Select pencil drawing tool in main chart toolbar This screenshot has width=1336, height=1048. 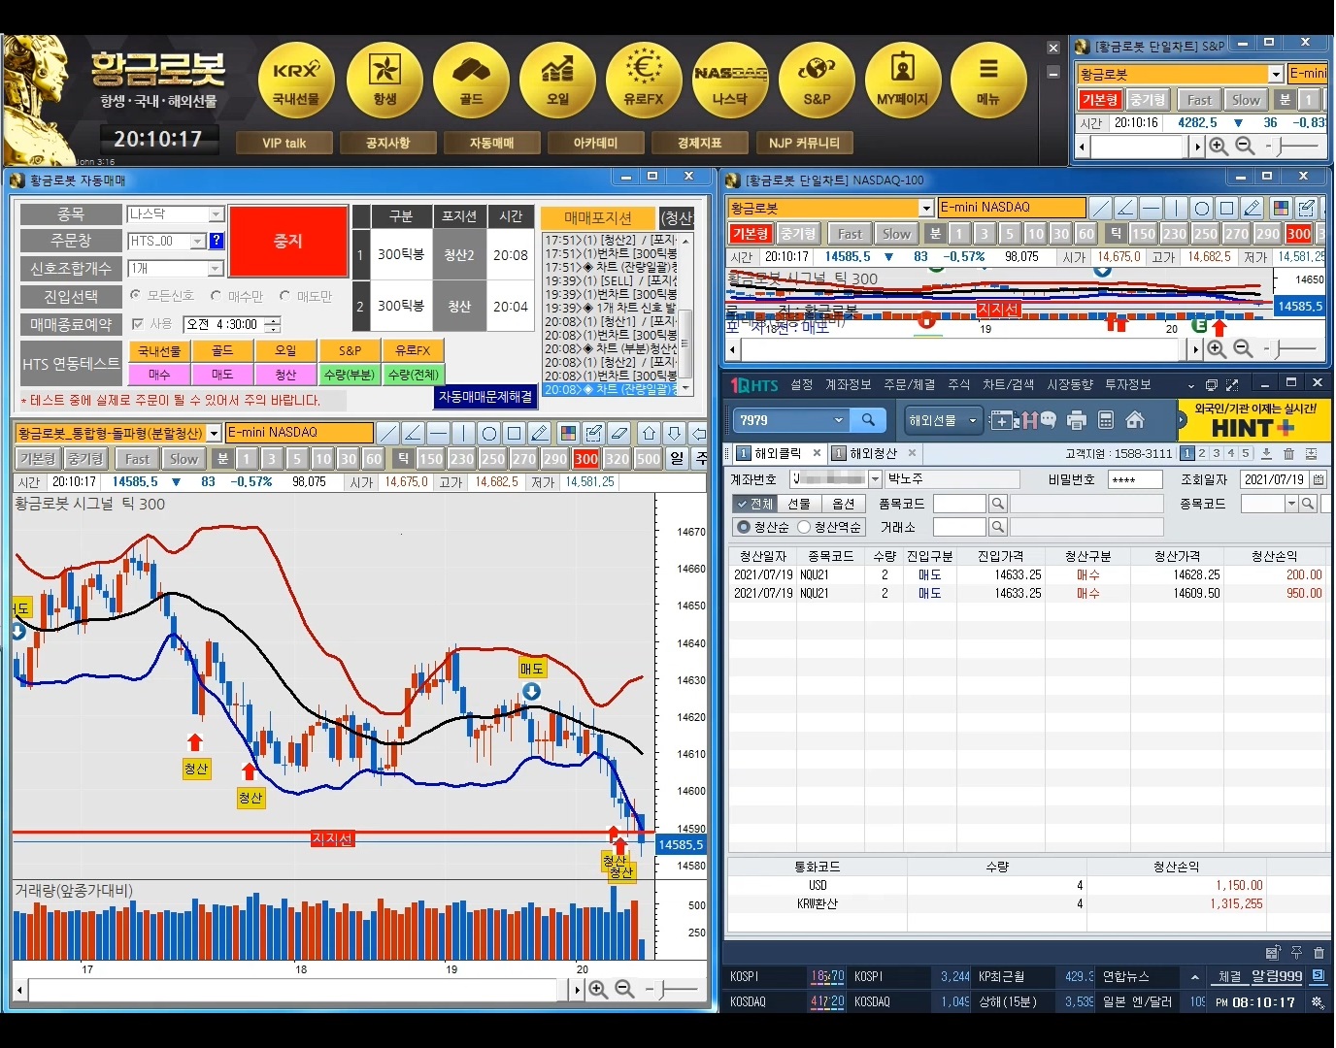click(x=540, y=433)
